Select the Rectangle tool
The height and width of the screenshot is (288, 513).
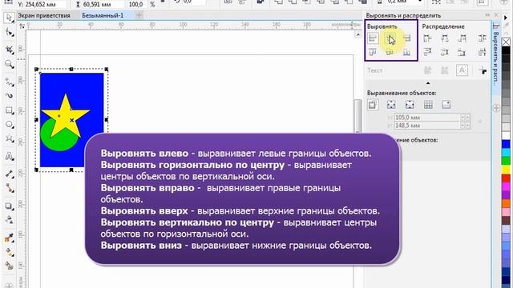tap(9, 110)
